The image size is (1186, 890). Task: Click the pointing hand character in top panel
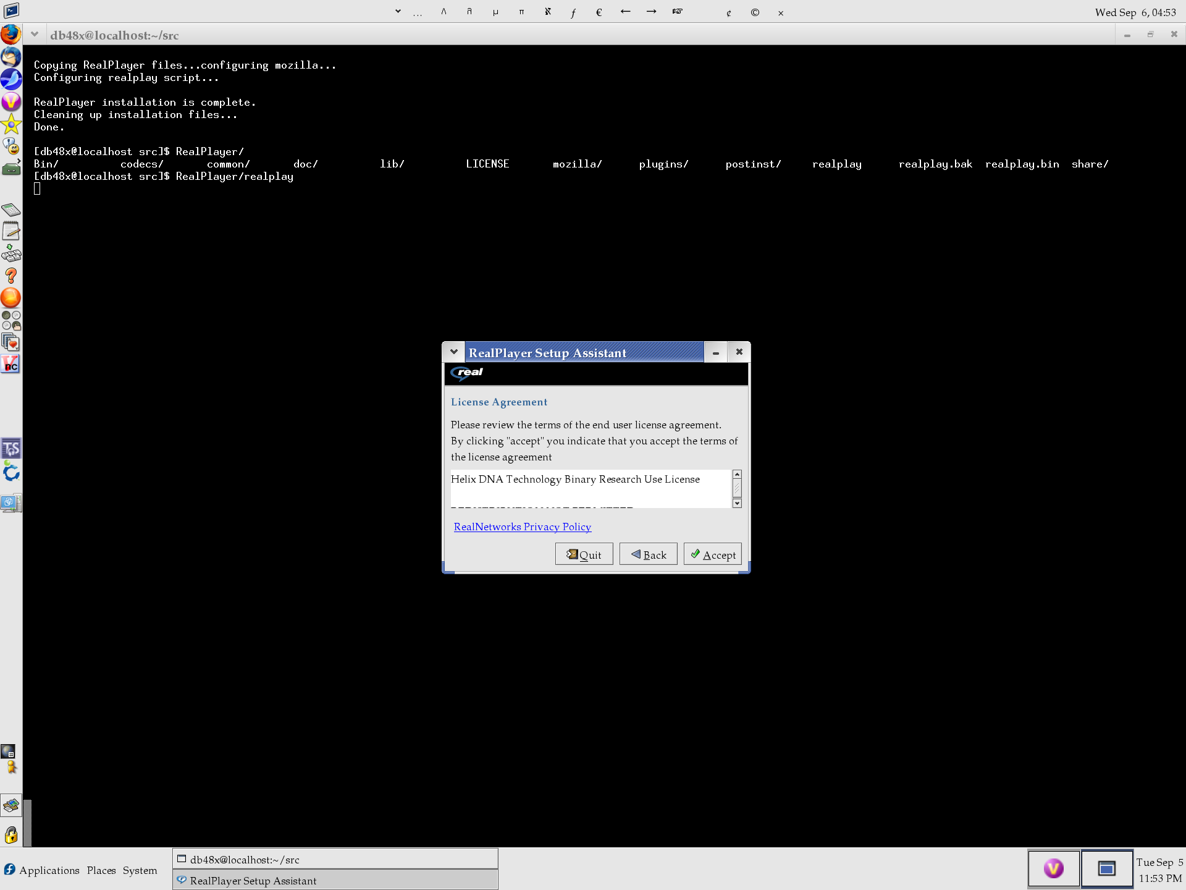click(677, 12)
